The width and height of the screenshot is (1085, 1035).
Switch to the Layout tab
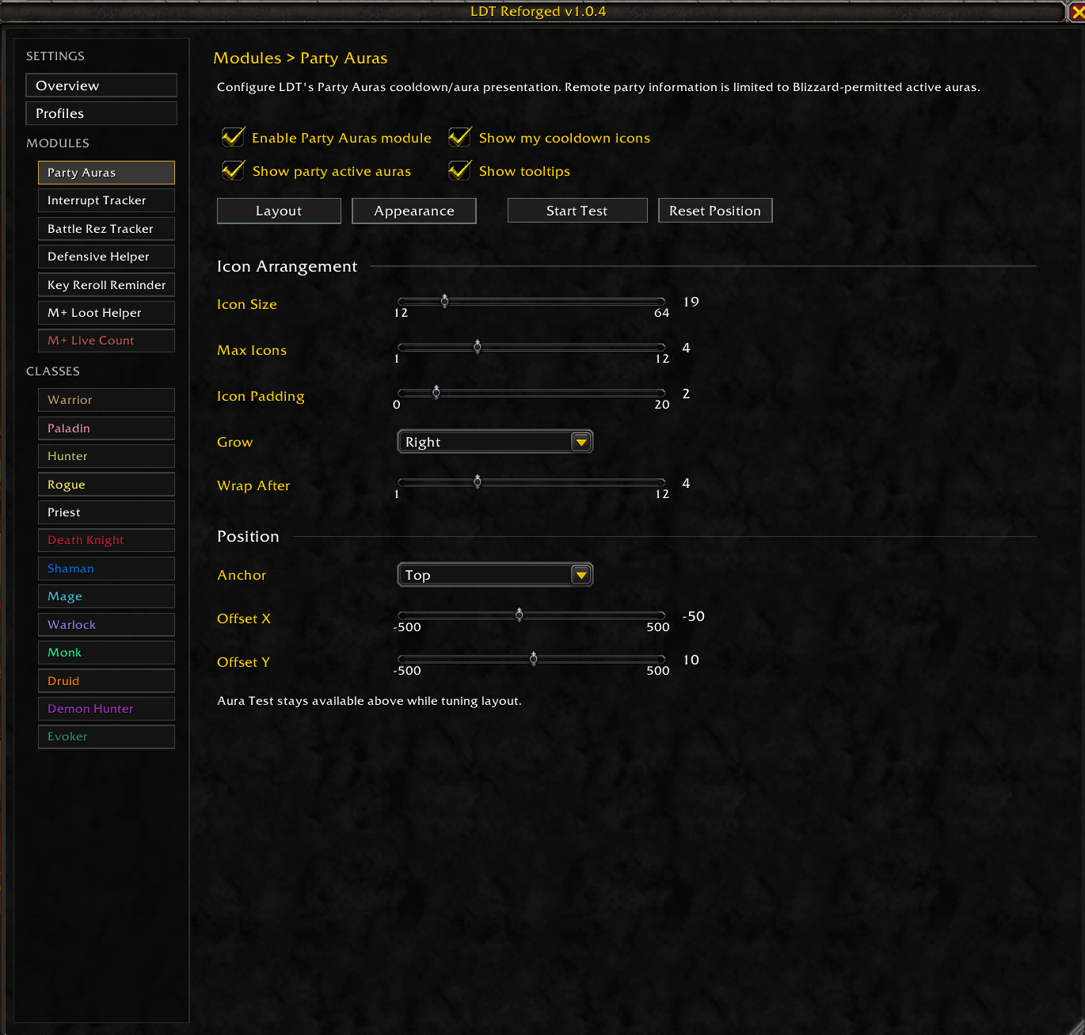coord(279,211)
